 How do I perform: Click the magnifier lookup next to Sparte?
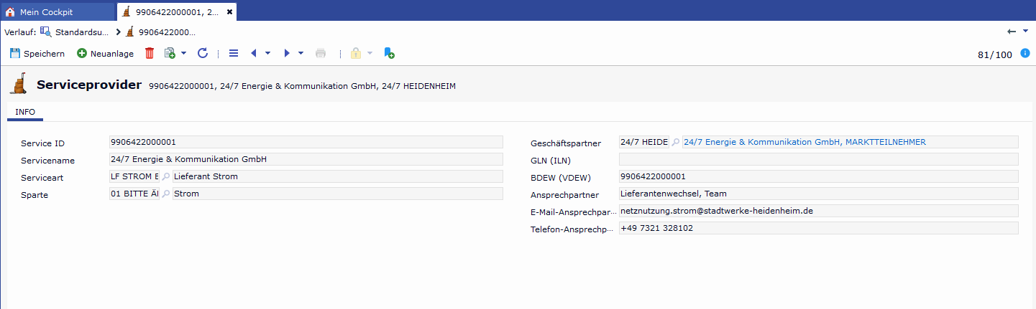[166, 194]
